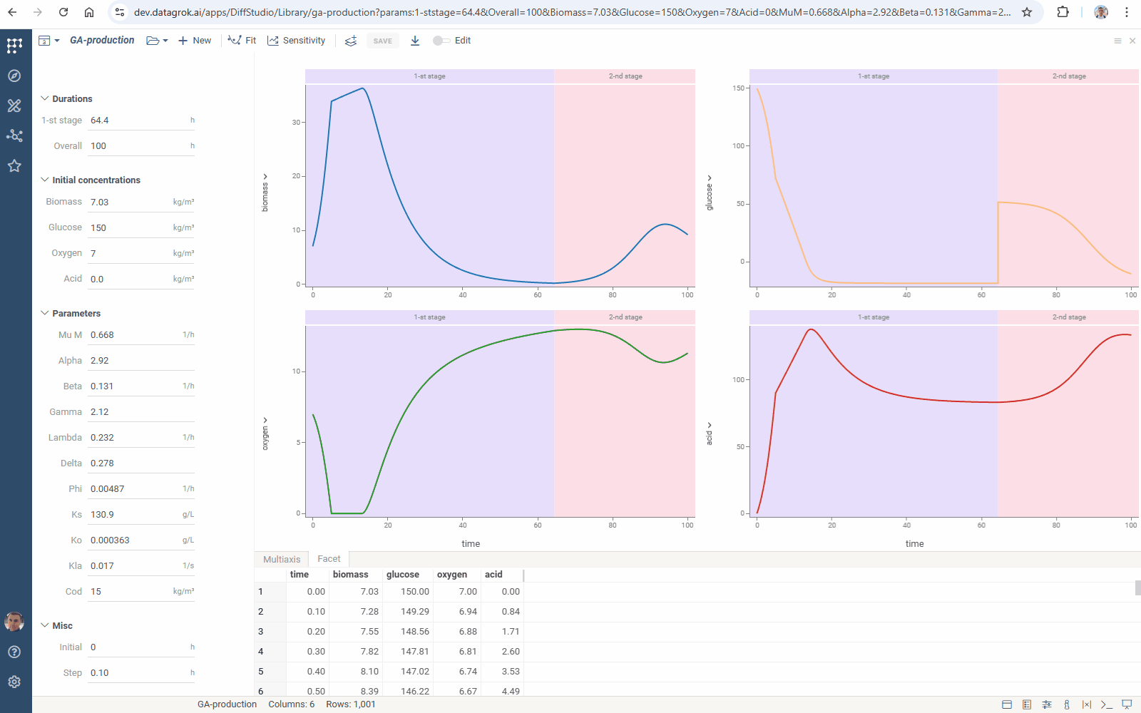
Task: Open the Sensitivity analysis tool
Action: click(297, 41)
